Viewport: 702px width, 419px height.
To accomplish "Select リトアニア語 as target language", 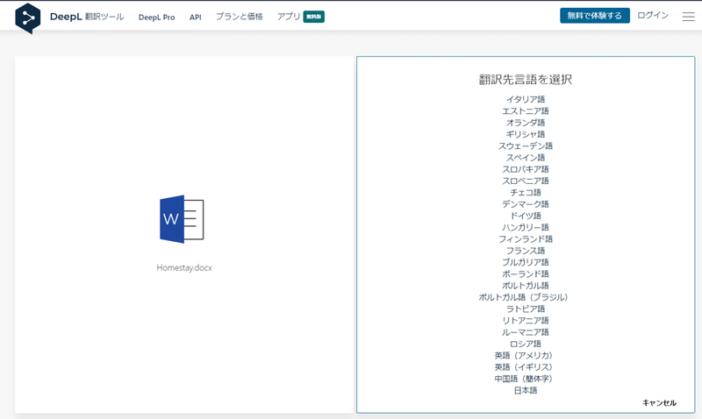I will click(526, 320).
